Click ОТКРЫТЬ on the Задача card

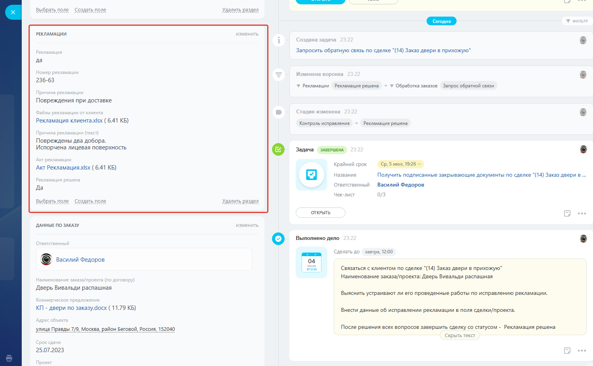click(321, 213)
